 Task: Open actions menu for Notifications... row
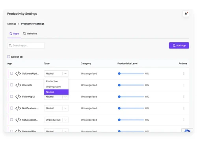point(184,108)
